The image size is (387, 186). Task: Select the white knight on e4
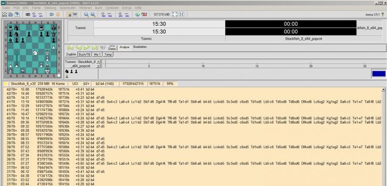tap(35, 52)
